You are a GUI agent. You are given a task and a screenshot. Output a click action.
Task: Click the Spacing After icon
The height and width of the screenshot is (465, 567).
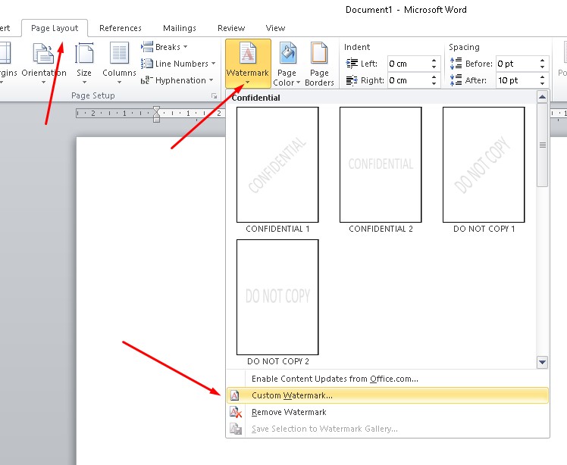456,80
